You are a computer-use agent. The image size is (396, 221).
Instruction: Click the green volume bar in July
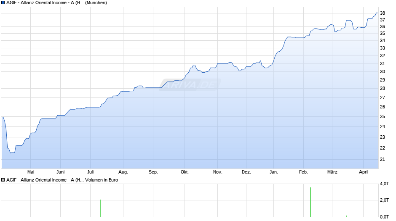tap(100, 208)
